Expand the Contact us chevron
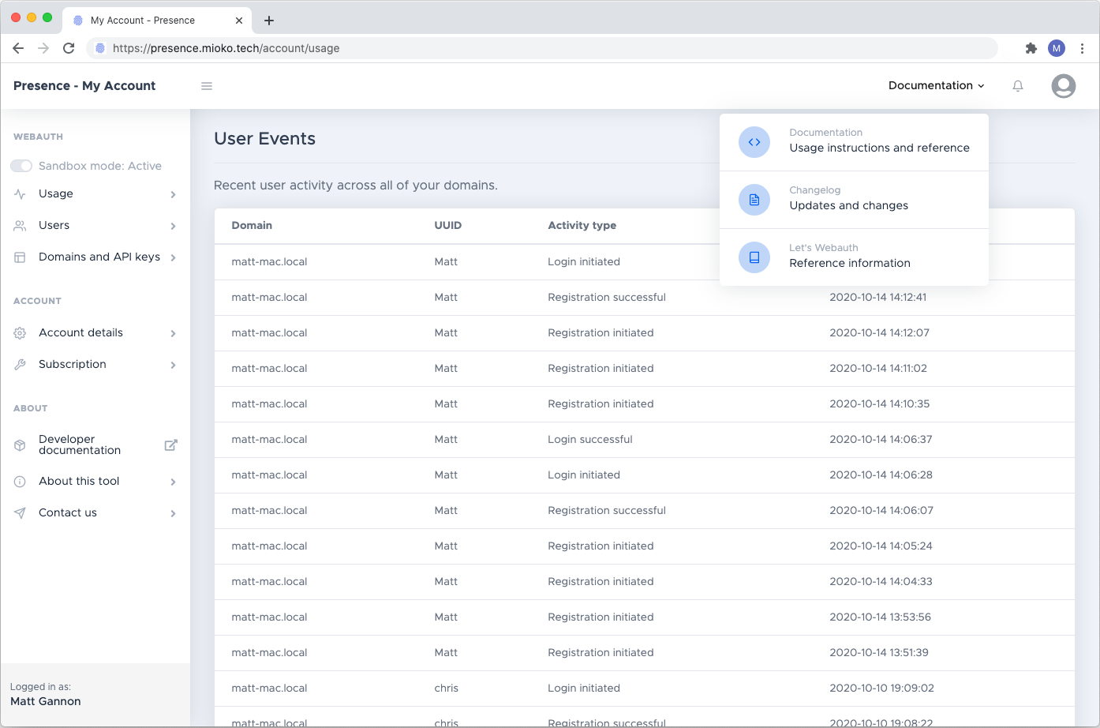This screenshot has height=728, width=1100. [x=173, y=513]
